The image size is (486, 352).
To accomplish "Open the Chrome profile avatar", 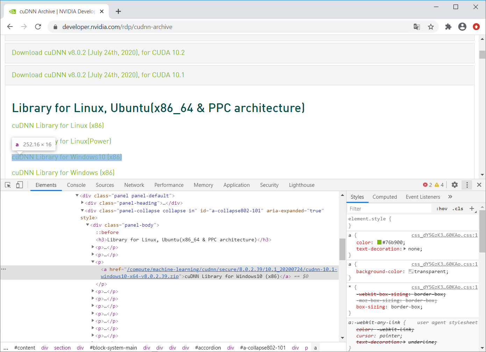I will (462, 27).
